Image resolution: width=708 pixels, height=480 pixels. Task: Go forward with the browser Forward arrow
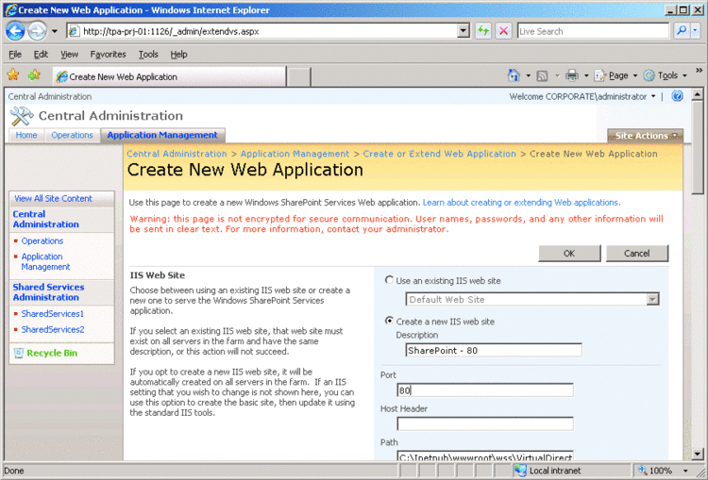click(x=37, y=31)
